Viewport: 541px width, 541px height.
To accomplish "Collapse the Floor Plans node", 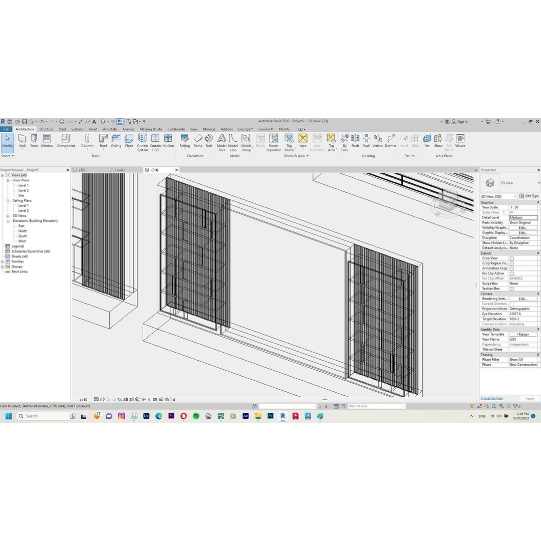I will pyautogui.click(x=8, y=180).
